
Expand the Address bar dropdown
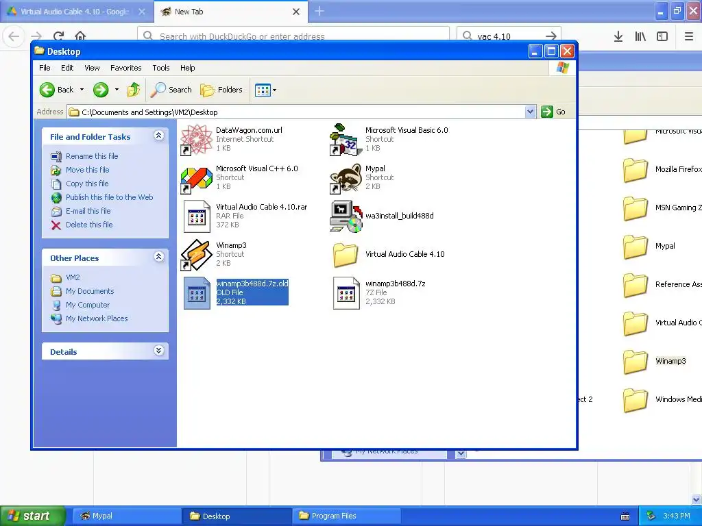pyautogui.click(x=530, y=112)
